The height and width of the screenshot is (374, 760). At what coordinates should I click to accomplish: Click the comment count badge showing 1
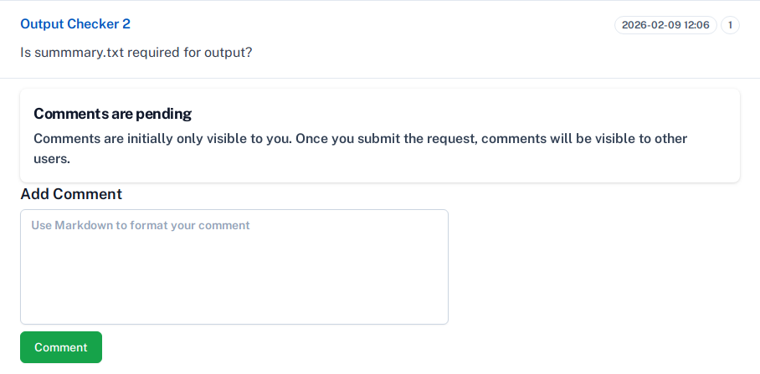tap(730, 25)
